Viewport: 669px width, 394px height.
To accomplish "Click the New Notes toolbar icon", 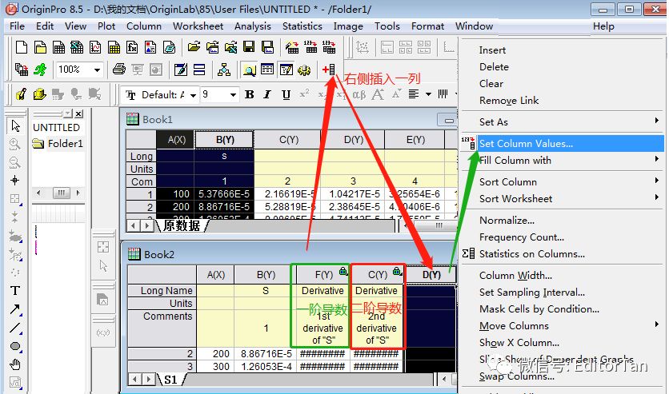I will [169, 47].
